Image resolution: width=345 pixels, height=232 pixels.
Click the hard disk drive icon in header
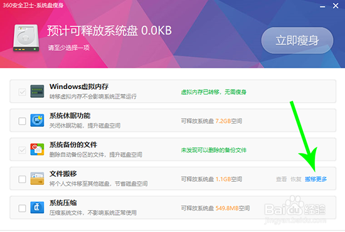(x=26, y=38)
